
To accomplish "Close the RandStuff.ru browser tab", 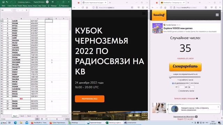I will [184, 2].
